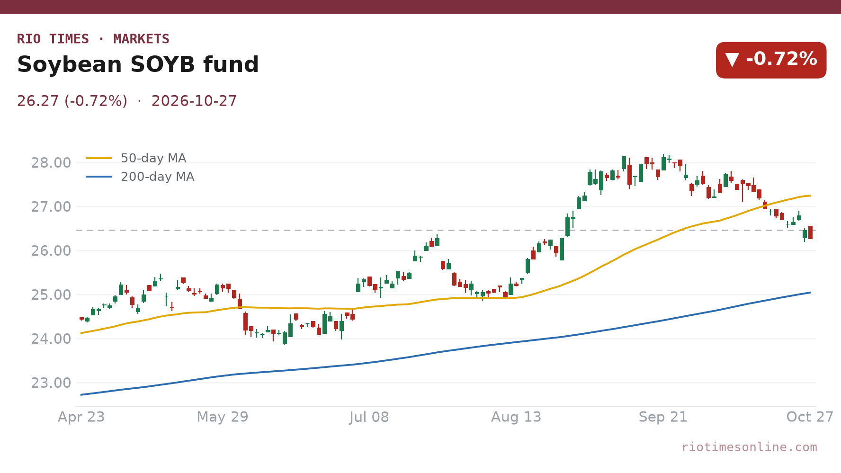Click the -0.72% change badge
Screen dimensions: 841x473
[771, 60]
